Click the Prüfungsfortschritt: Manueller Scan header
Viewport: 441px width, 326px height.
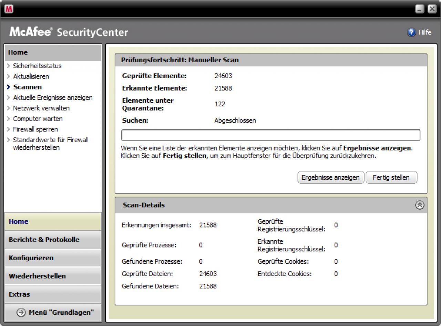coord(271,60)
